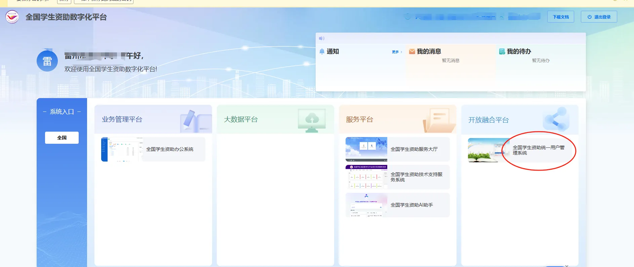Select the 全国 system entry tab
Viewport: 634px width, 267px height.
[62, 138]
